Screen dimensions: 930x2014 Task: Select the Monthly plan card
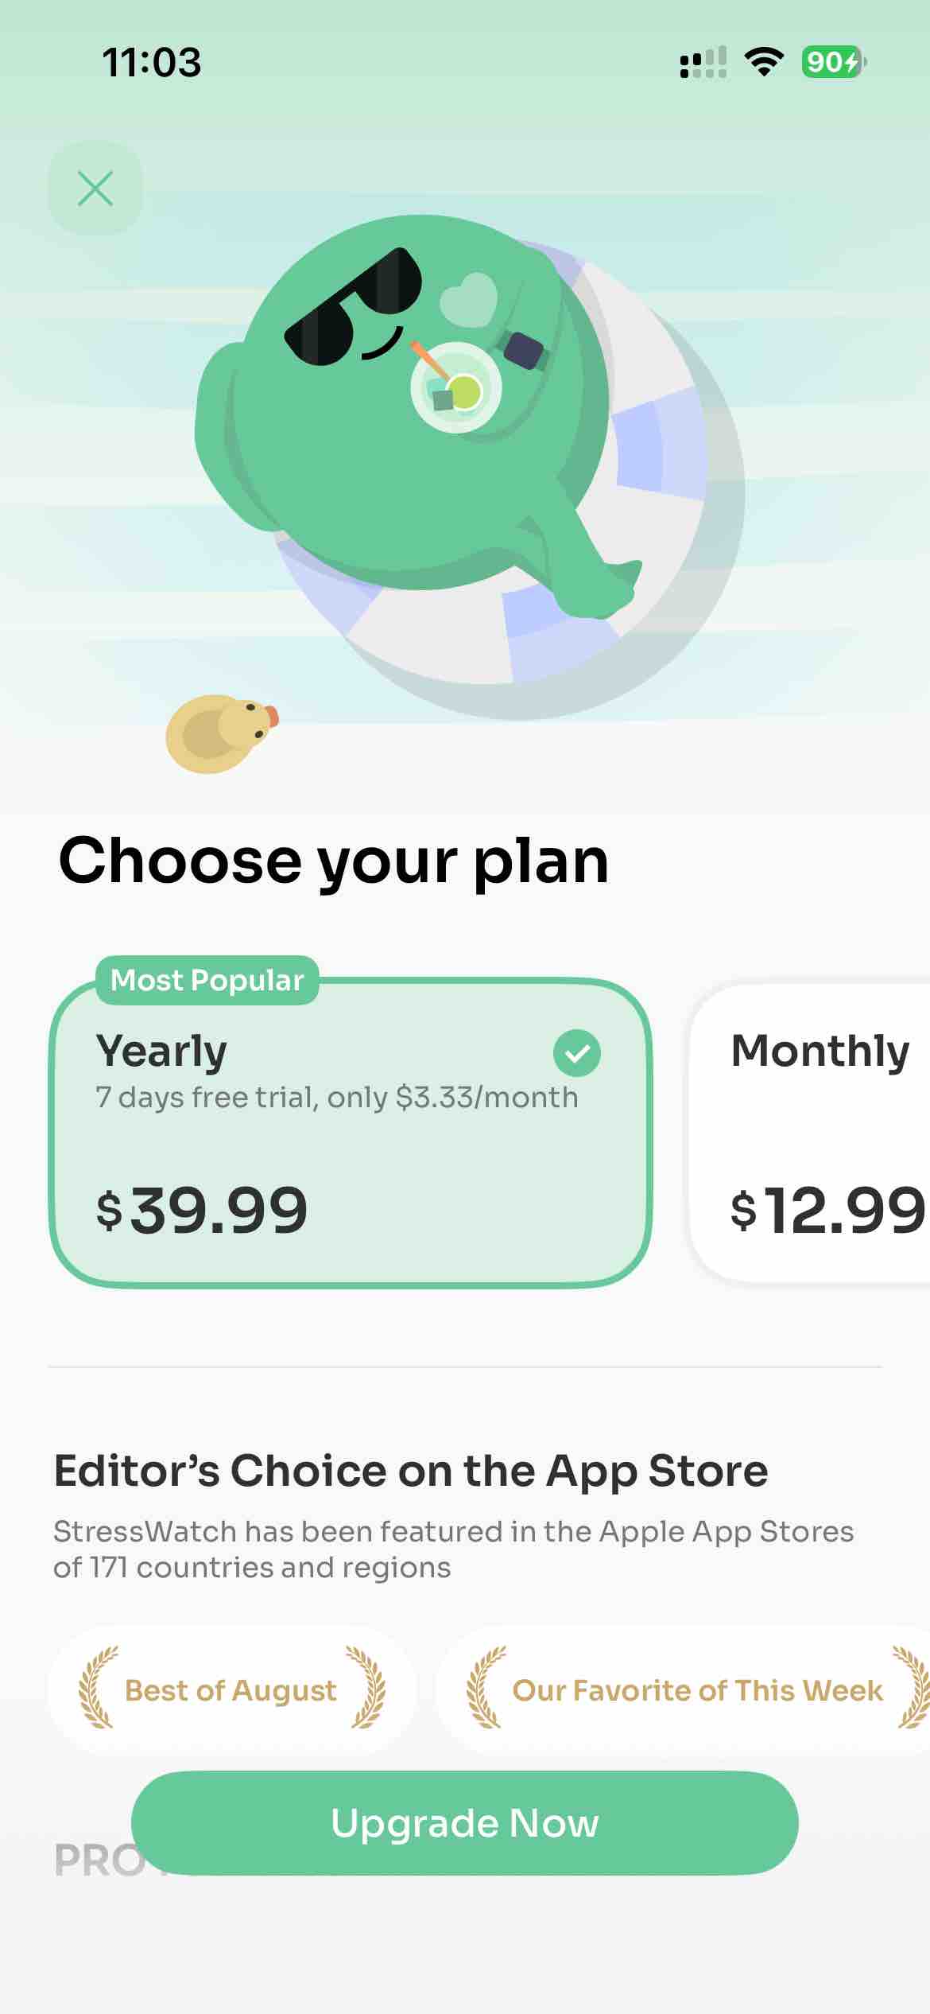click(x=810, y=1133)
